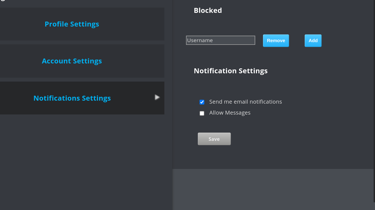The image size is (375, 210).
Task: Open the Profile Settings tab
Action: (x=72, y=24)
